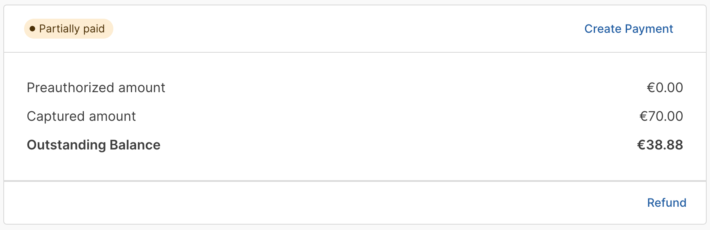Click the dot icon in status badge

[32, 29]
